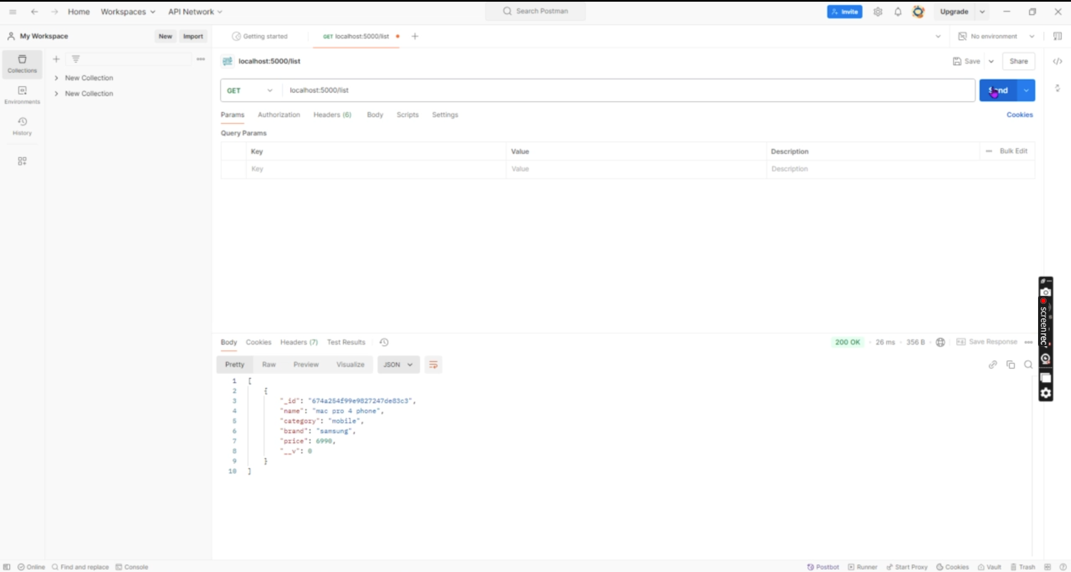Go forward with the right arrow
This screenshot has width=1071, height=572.
click(54, 12)
